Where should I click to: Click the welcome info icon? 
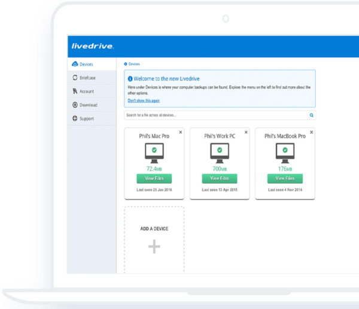[130, 78]
